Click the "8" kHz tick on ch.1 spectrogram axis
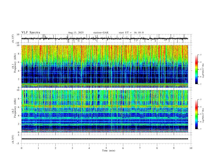Image resolution: width=215 pixels, height=166 pixels. [x=19, y=54]
